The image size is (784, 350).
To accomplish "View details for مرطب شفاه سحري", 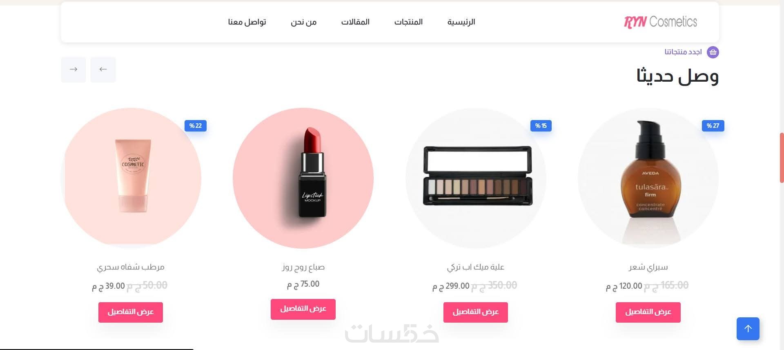I will (131, 312).
